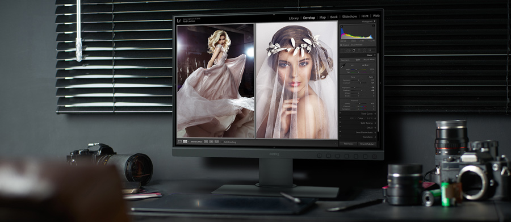Toggle the Split Toning panel switch

tap(340, 122)
